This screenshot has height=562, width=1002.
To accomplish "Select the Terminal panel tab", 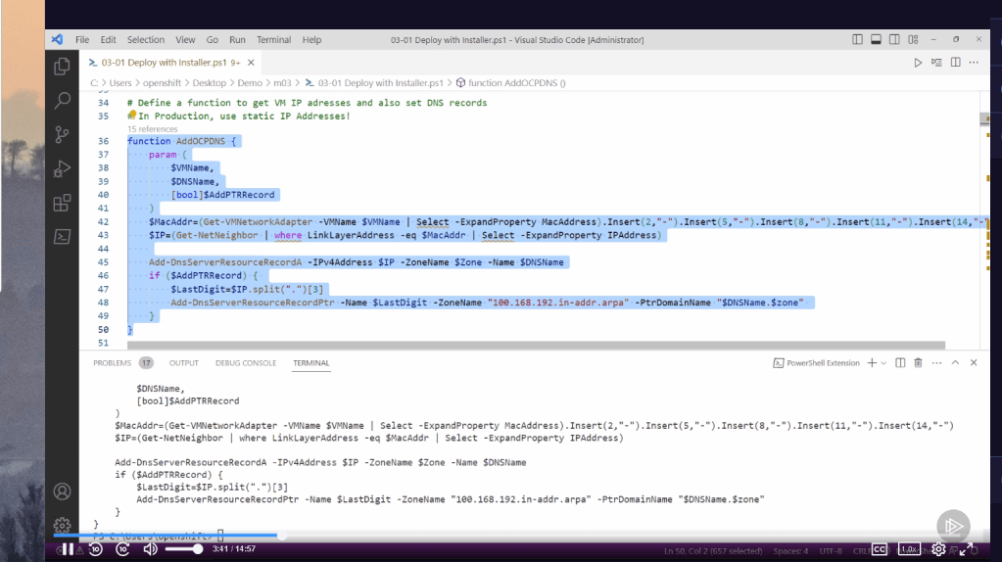I will 311,362.
